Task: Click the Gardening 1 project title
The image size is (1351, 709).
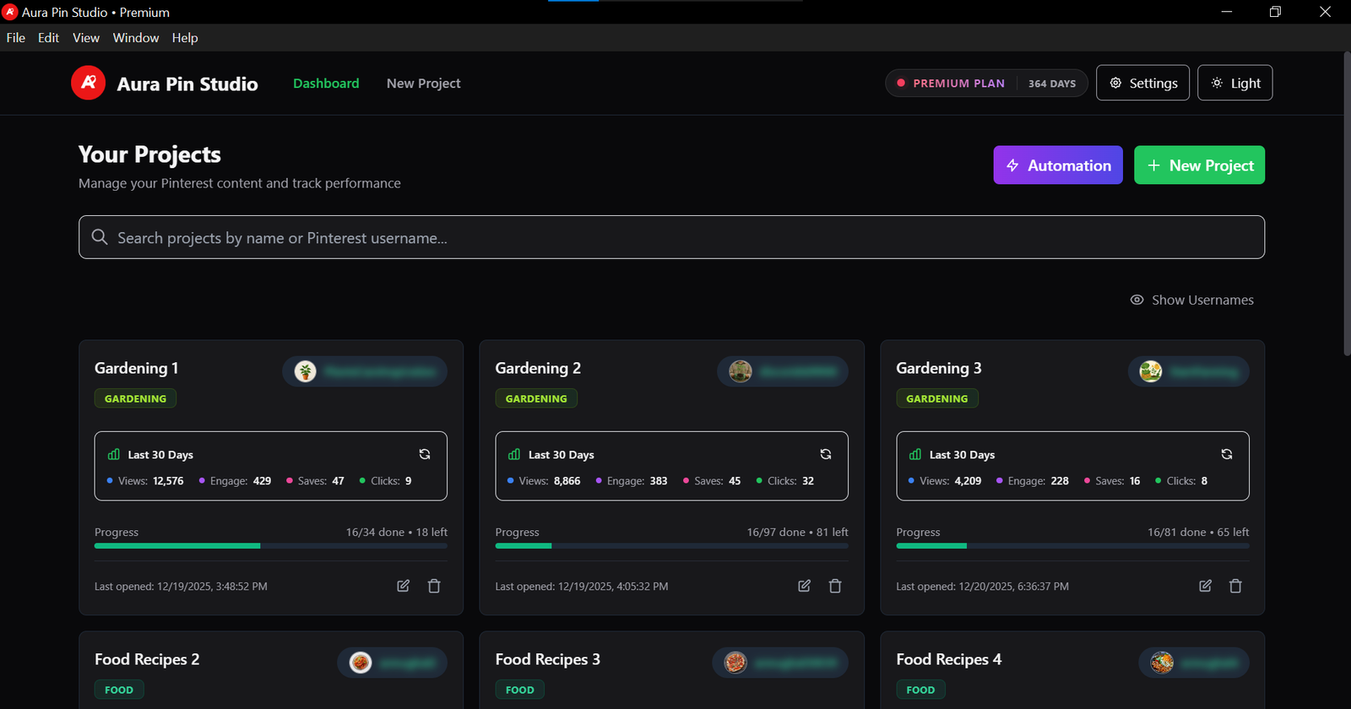Action: [x=136, y=368]
